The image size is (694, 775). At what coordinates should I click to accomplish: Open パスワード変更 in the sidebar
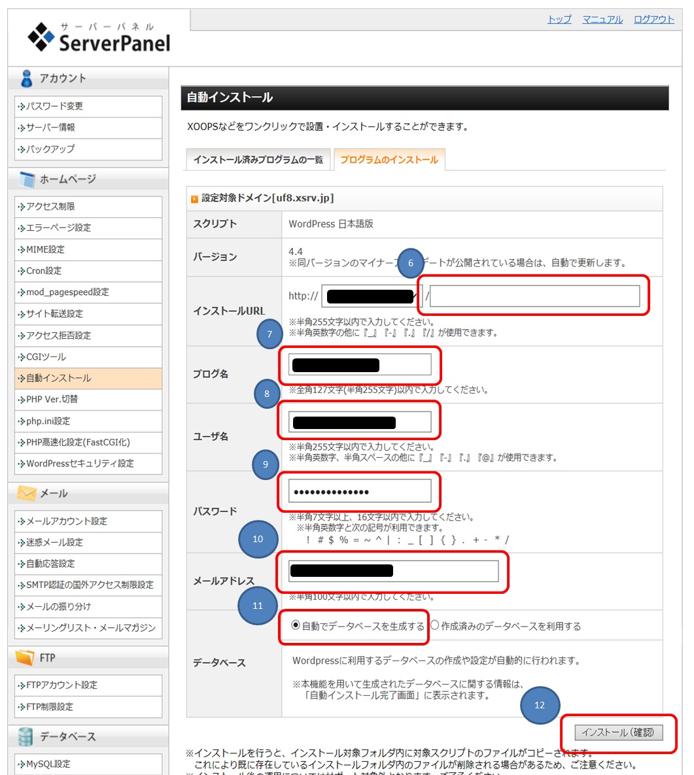pos(54,106)
